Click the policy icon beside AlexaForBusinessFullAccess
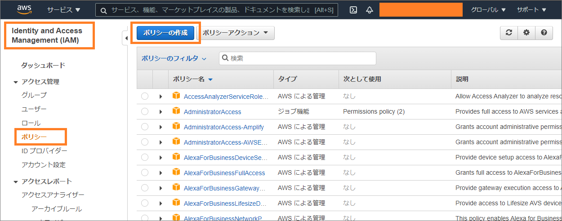Viewport: 562px width, 221px height. (x=176, y=172)
